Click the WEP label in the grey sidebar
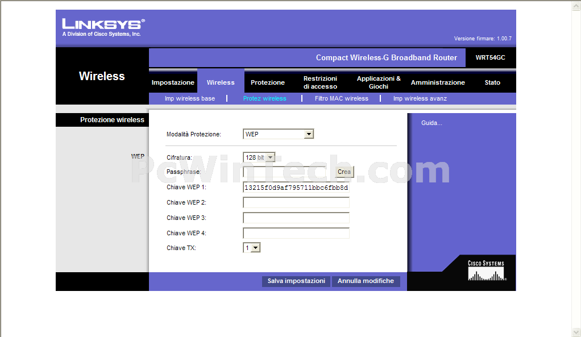The image size is (581, 337). click(138, 156)
